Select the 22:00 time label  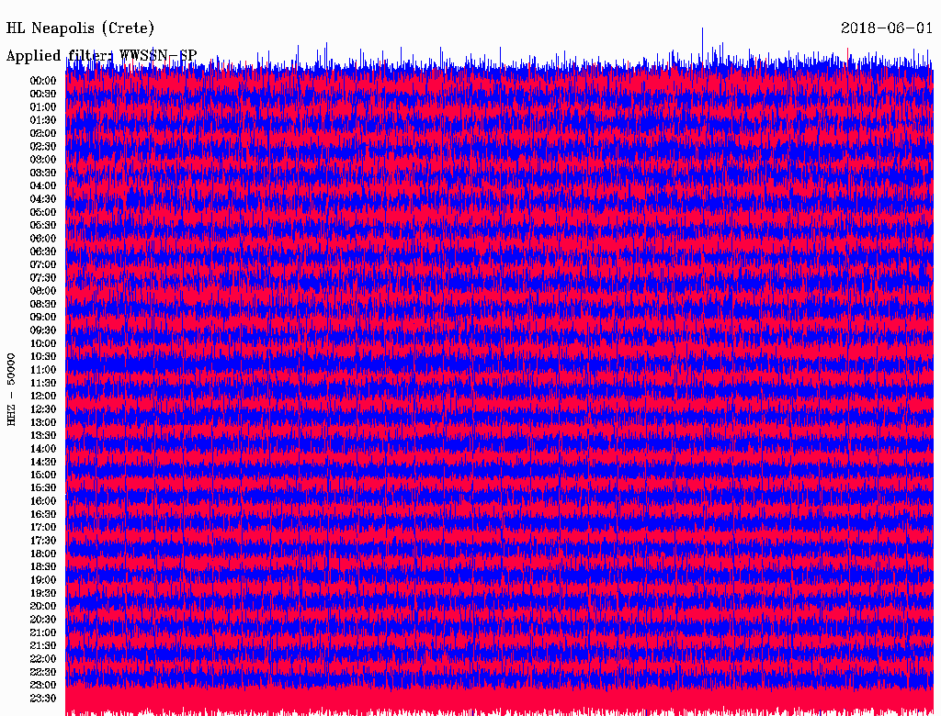pos(43,658)
